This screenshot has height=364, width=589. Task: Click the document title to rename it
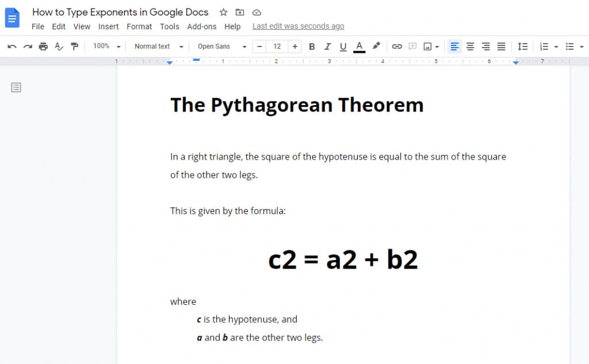(120, 12)
